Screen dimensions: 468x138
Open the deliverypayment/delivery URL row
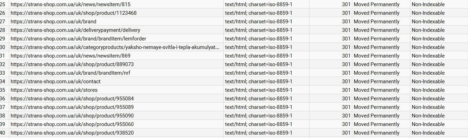click(x=75, y=30)
